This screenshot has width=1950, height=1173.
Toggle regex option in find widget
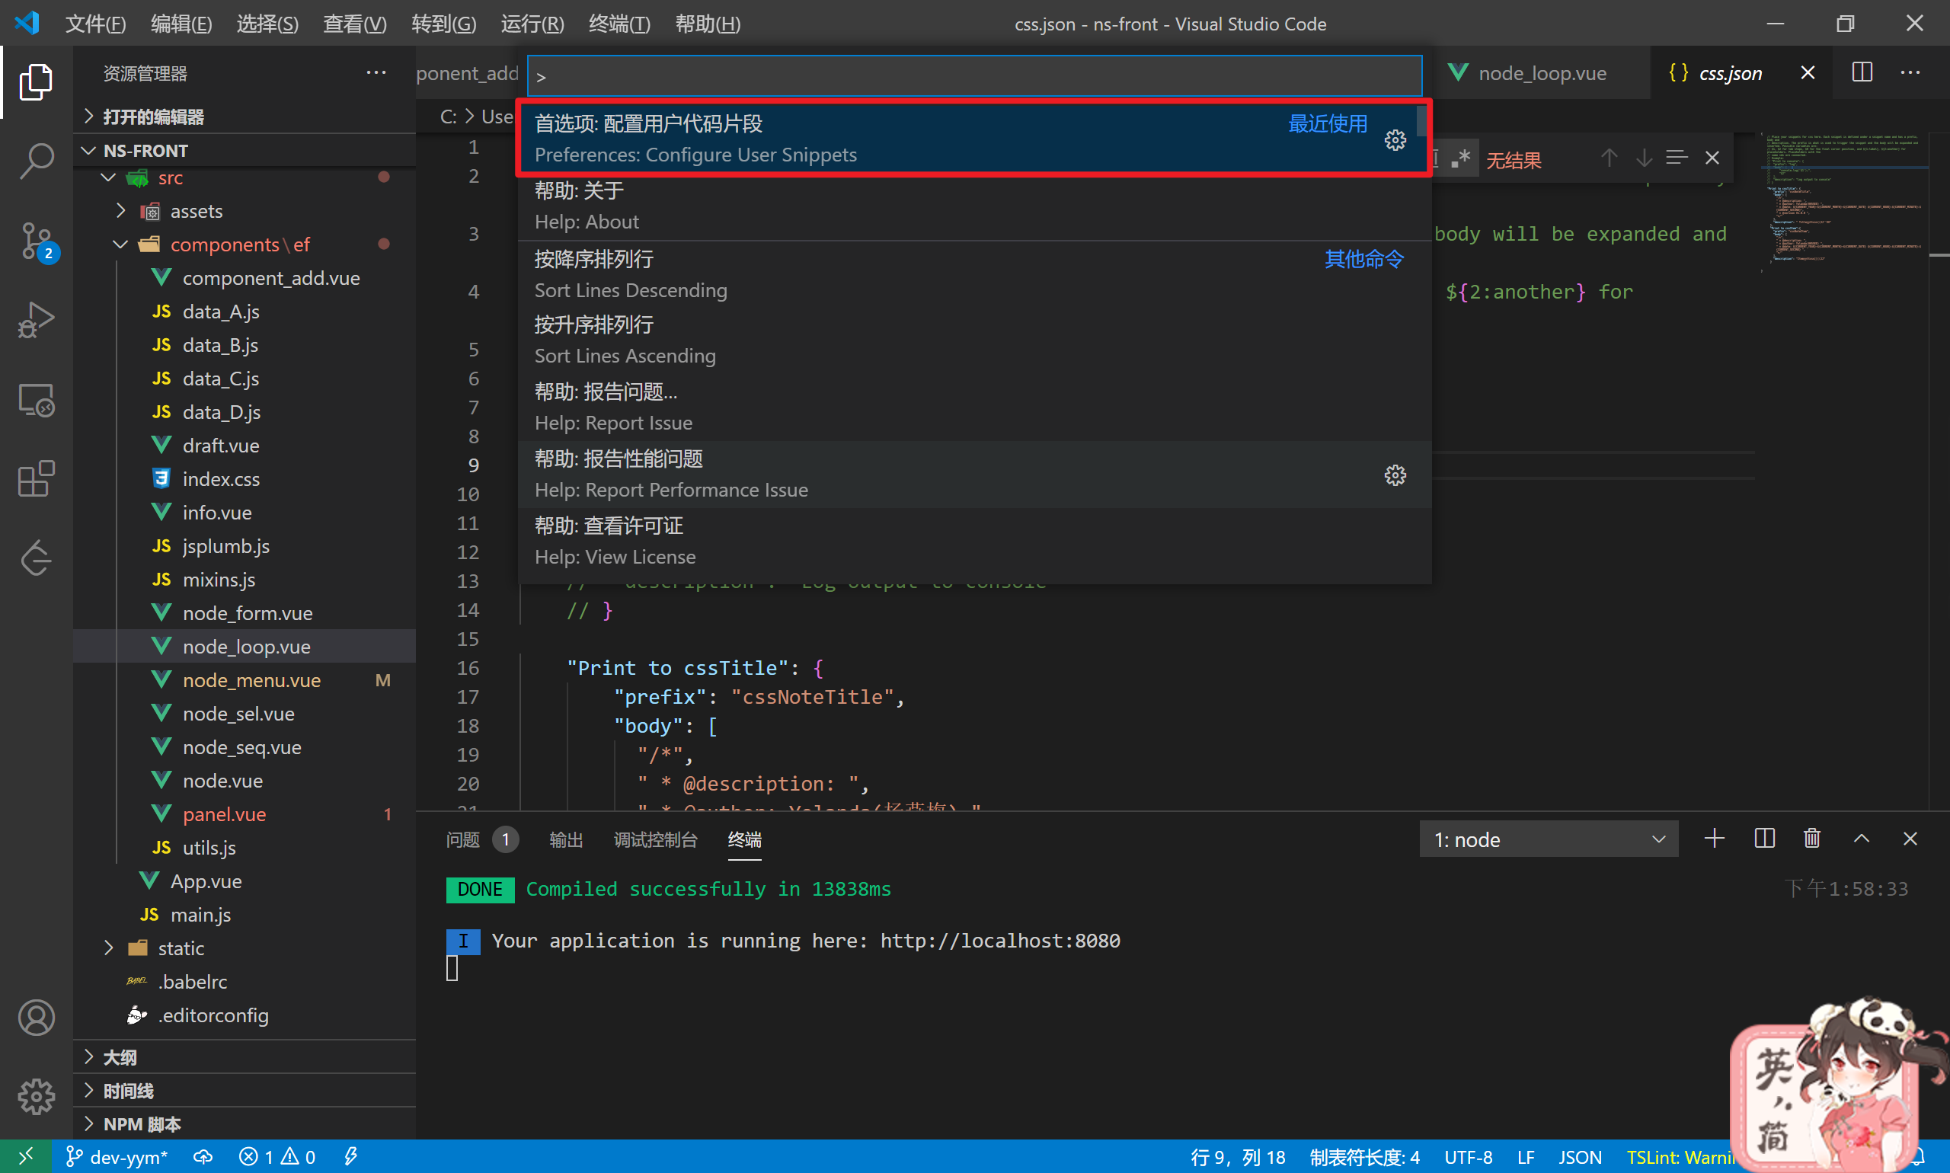(x=1461, y=158)
